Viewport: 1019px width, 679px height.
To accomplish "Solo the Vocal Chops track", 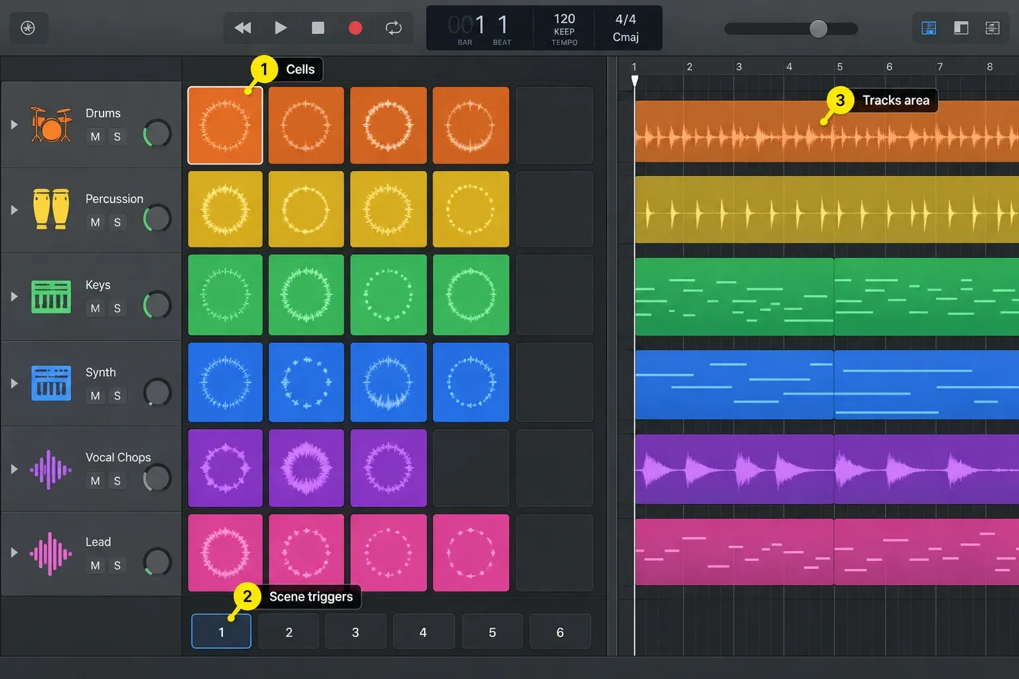I will click(x=117, y=481).
